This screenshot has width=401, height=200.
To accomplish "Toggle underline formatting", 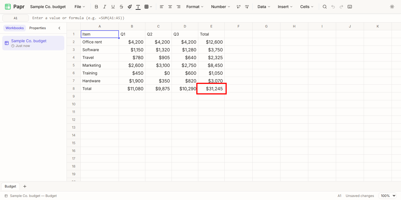I will pos(113,7).
